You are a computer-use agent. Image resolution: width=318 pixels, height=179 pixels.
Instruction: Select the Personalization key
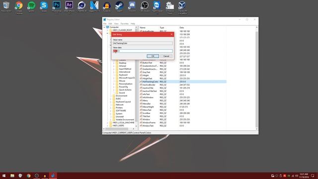coord(126,84)
